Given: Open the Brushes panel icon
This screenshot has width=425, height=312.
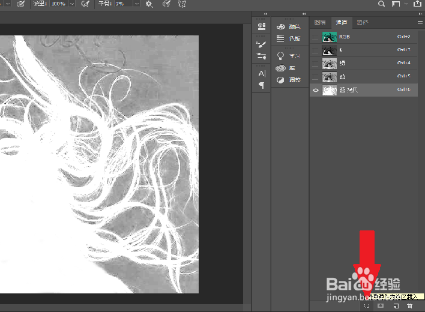Looking at the screenshot, I should coord(261,44).
